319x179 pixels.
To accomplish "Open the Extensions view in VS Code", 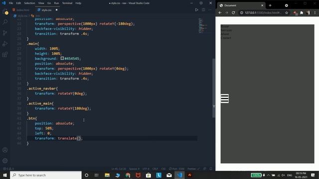I will (x=5, y=55).
